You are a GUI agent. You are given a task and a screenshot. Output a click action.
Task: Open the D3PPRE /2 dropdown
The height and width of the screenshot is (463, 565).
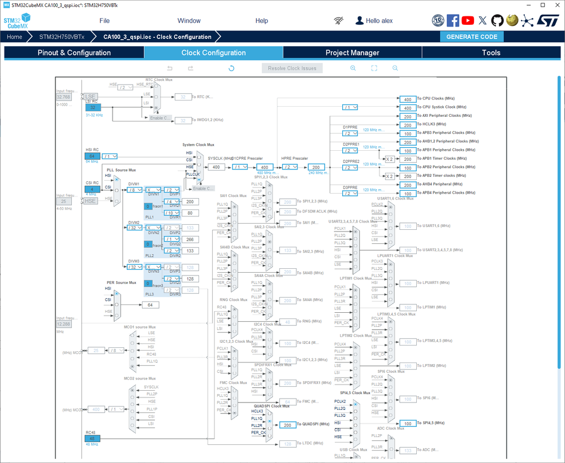(350, 193)
